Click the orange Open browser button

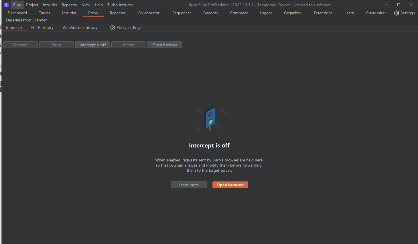point(230,185)
